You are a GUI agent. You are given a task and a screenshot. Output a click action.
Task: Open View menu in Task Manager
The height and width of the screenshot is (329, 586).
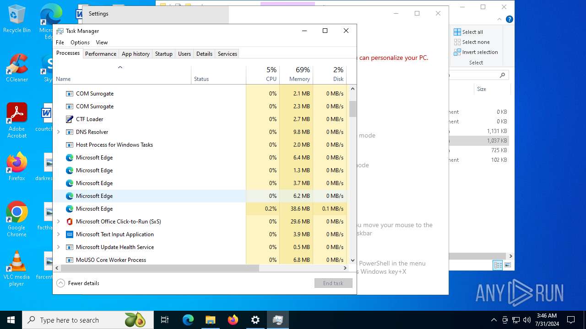click(x=102, y=42)
